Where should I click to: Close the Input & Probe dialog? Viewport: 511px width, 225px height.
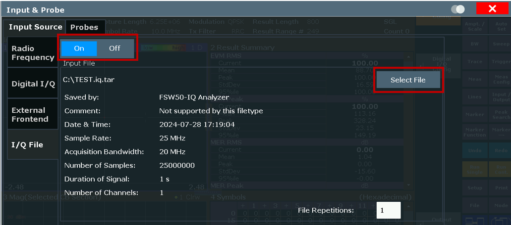click(492, 9)
